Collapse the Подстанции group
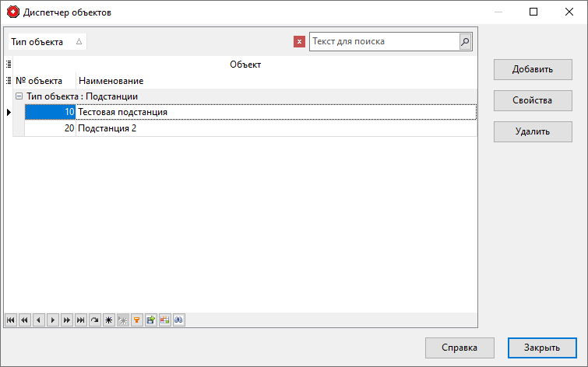The width and height of the screenshot is (588, 367). pyautogui.click(x=19, y=96)
